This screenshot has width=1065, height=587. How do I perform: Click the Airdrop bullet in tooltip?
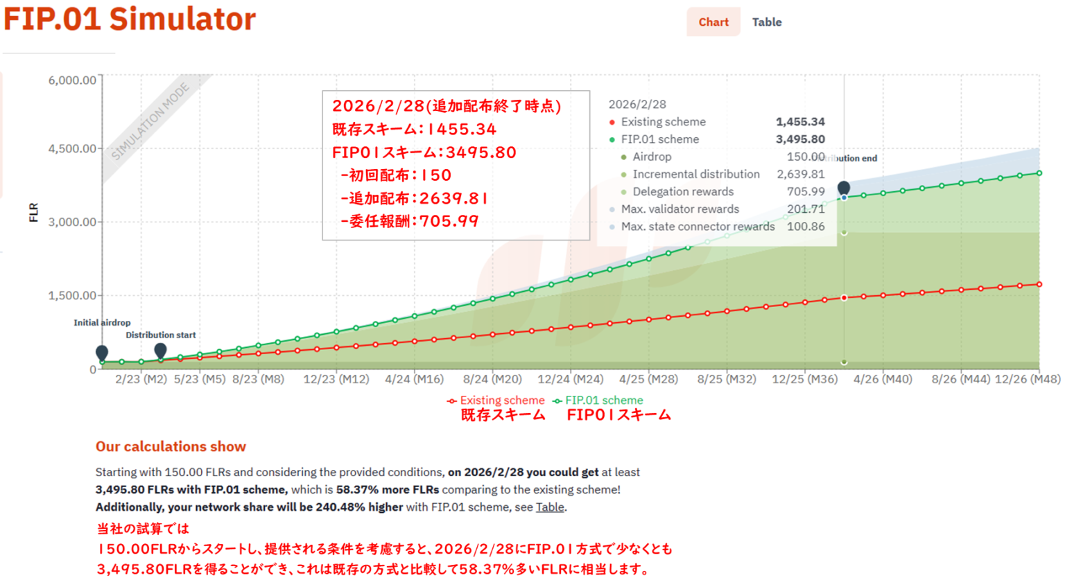click(624, 157)
